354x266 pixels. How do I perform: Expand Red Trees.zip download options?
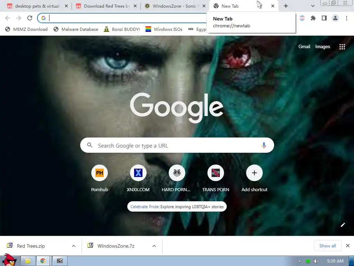point(74,246)
